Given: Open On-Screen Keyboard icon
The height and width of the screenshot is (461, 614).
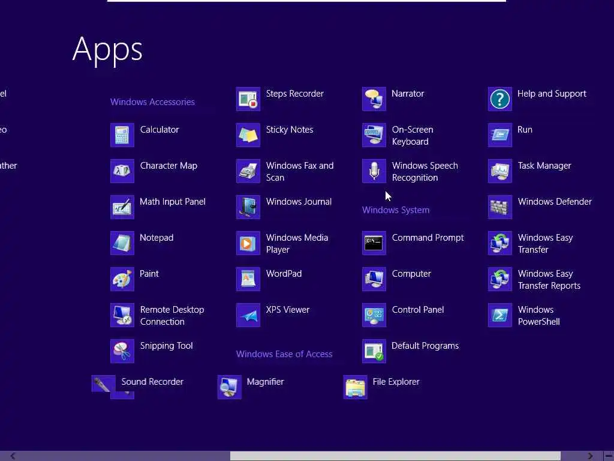Looking at the screenshot, I should click(374, 135).
